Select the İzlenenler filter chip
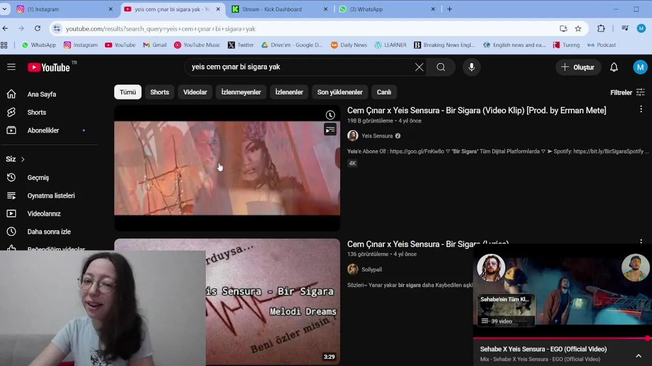Screen dimensions: 652x366 pos(289,92)
